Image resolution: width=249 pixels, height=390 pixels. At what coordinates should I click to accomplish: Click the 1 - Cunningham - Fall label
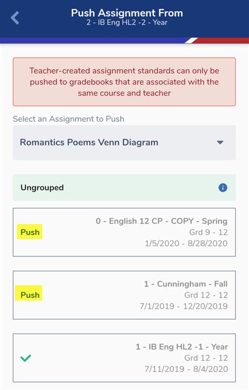186,284
